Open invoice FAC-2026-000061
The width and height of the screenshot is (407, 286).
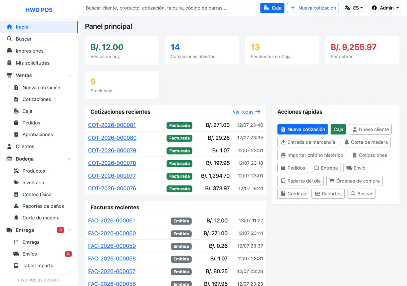112,220
